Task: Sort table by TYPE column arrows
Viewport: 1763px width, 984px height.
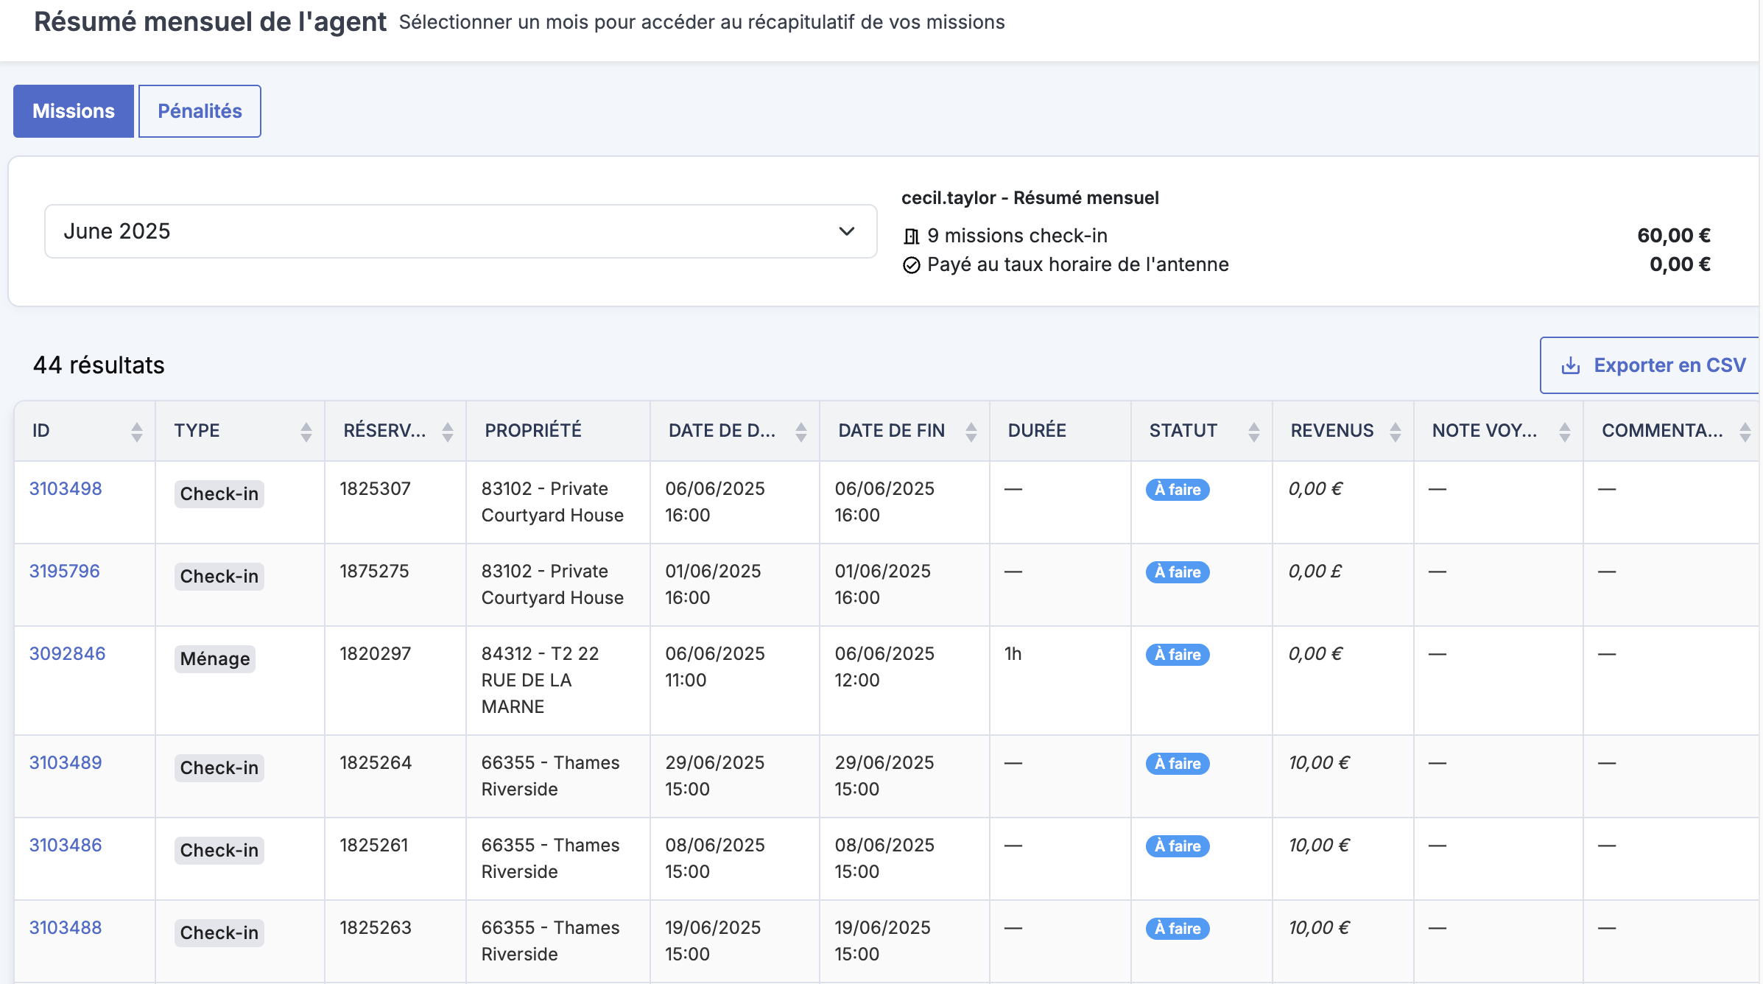Action: point(306,432)
